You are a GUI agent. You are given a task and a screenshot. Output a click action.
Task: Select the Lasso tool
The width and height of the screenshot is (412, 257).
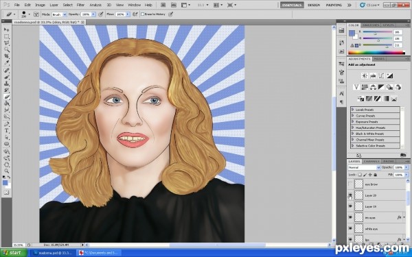click(7, 43)
